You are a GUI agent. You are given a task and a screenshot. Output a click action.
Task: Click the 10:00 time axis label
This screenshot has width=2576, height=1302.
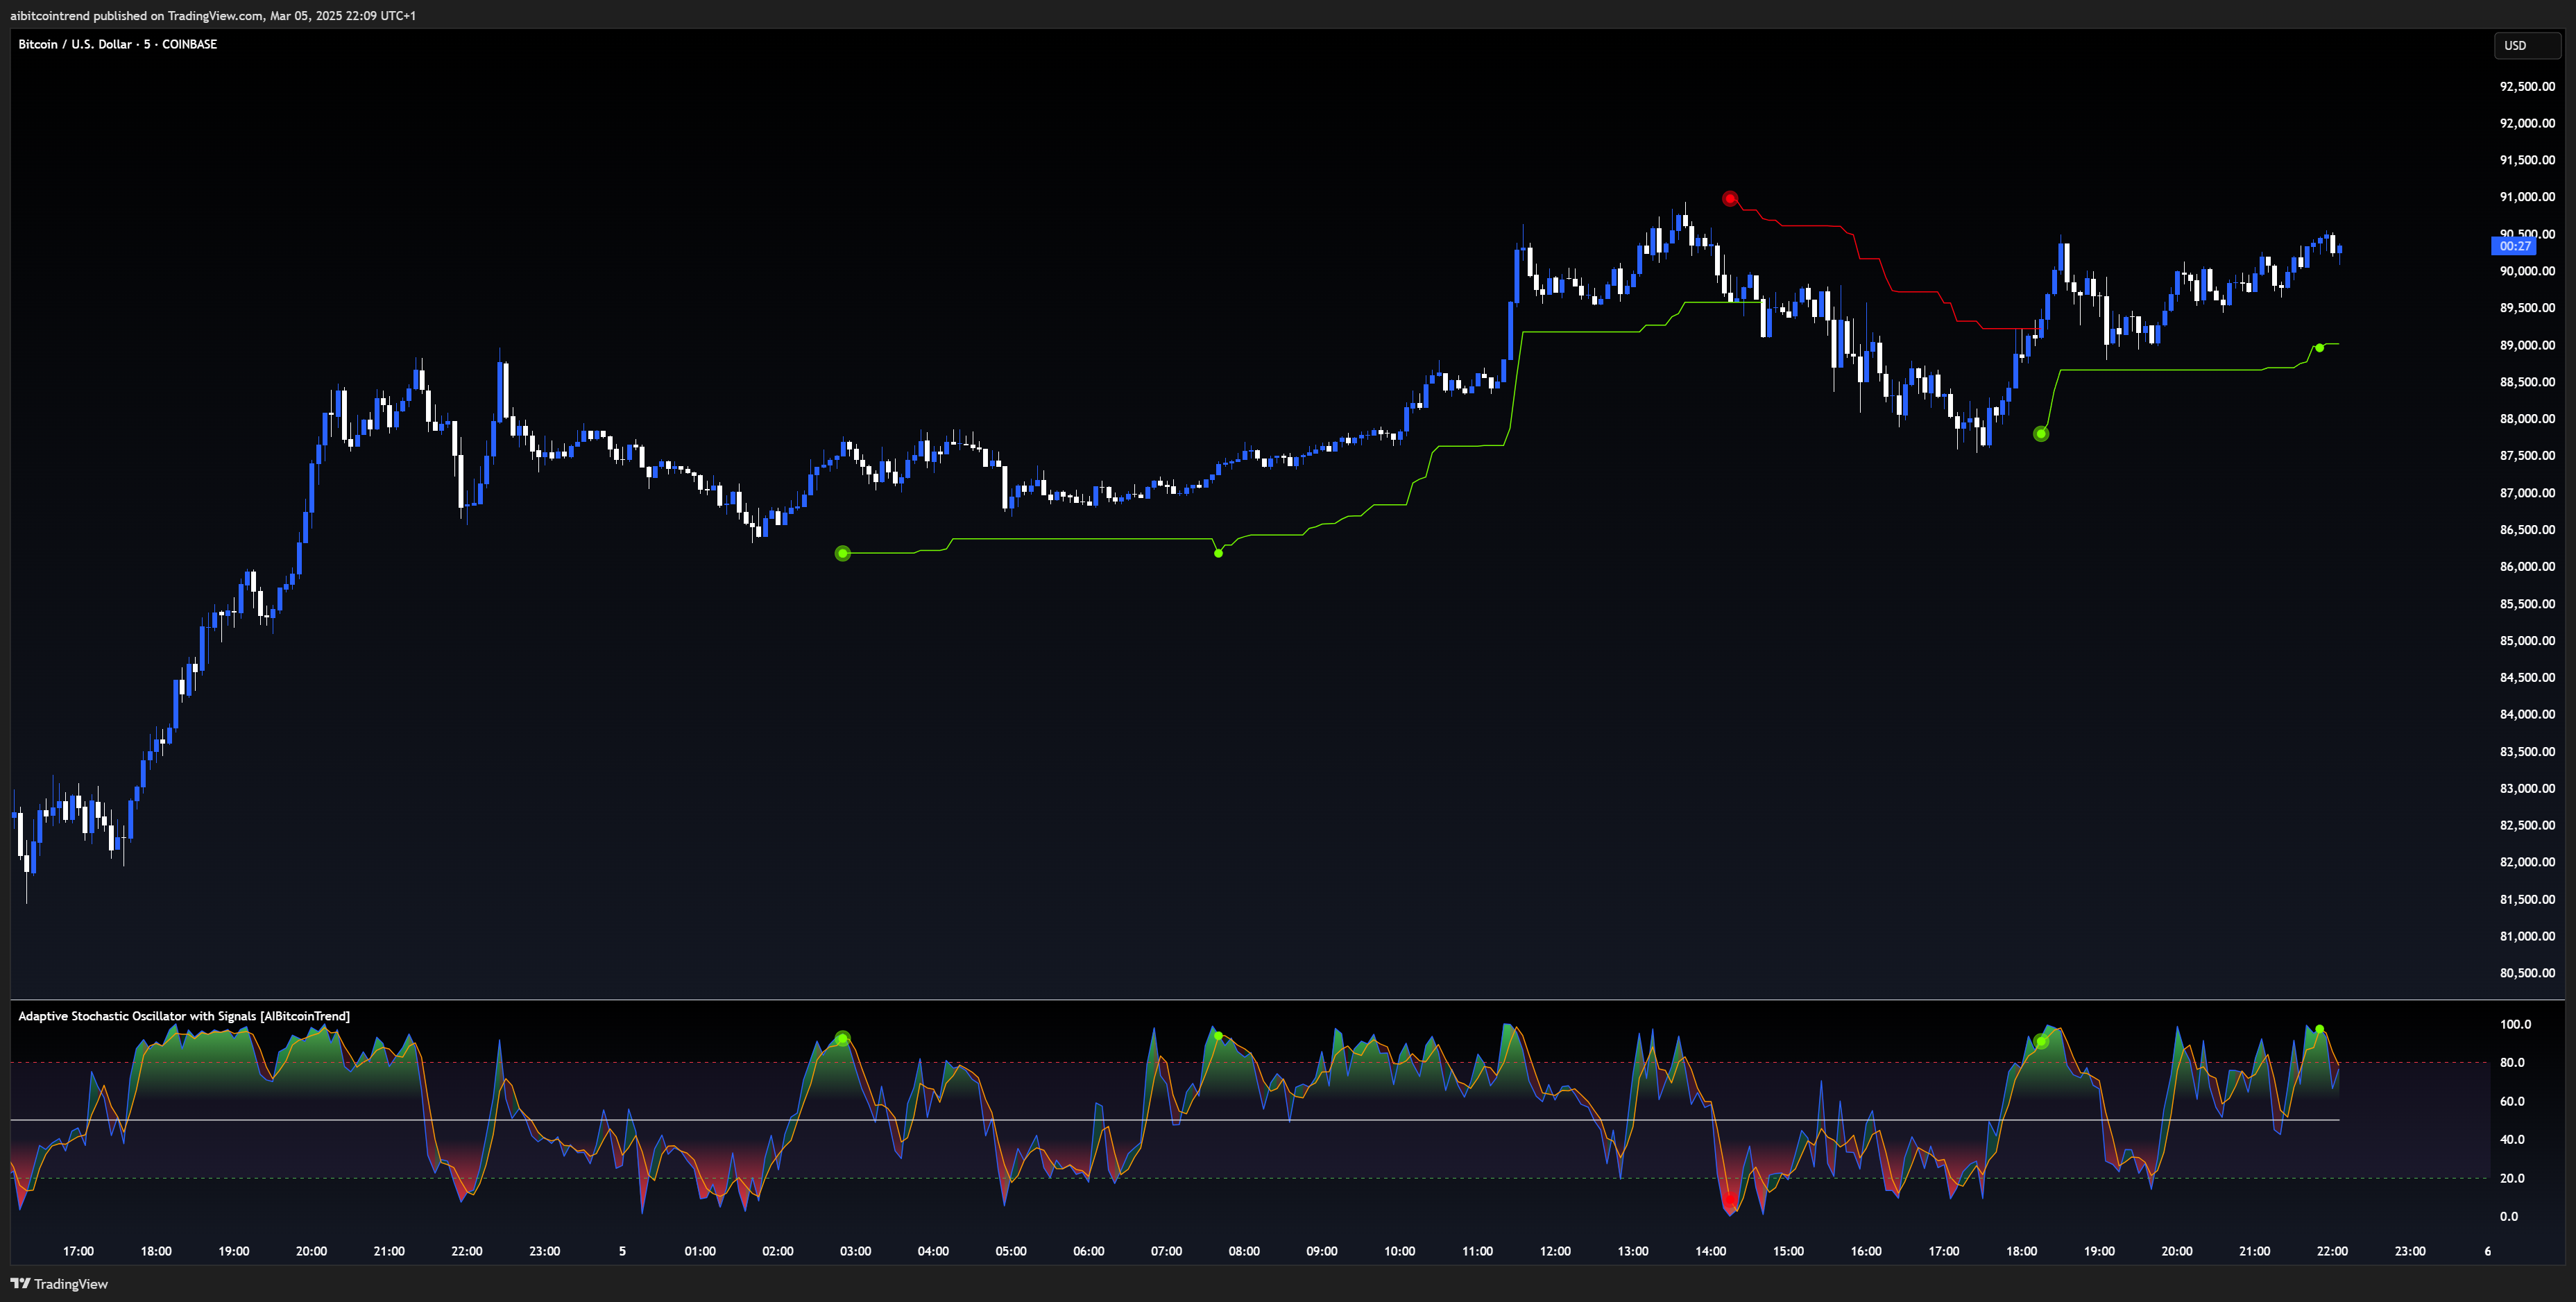pos(1399,1251)
